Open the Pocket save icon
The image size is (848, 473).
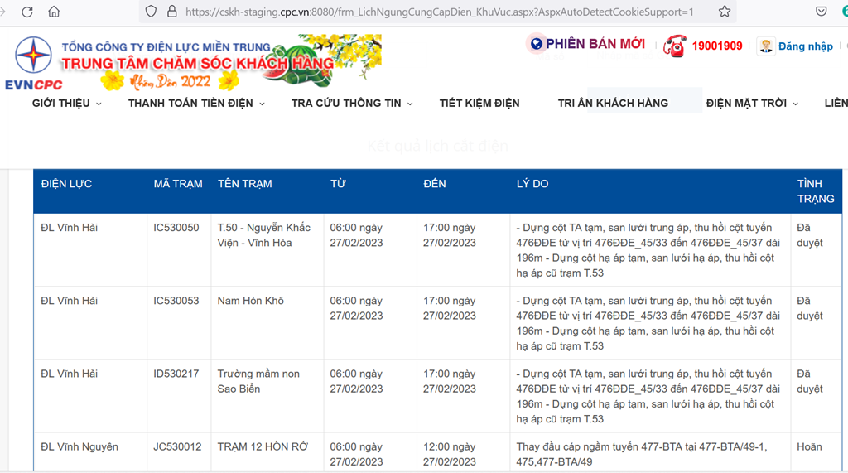pyautogui.click(x=821, y=12)
